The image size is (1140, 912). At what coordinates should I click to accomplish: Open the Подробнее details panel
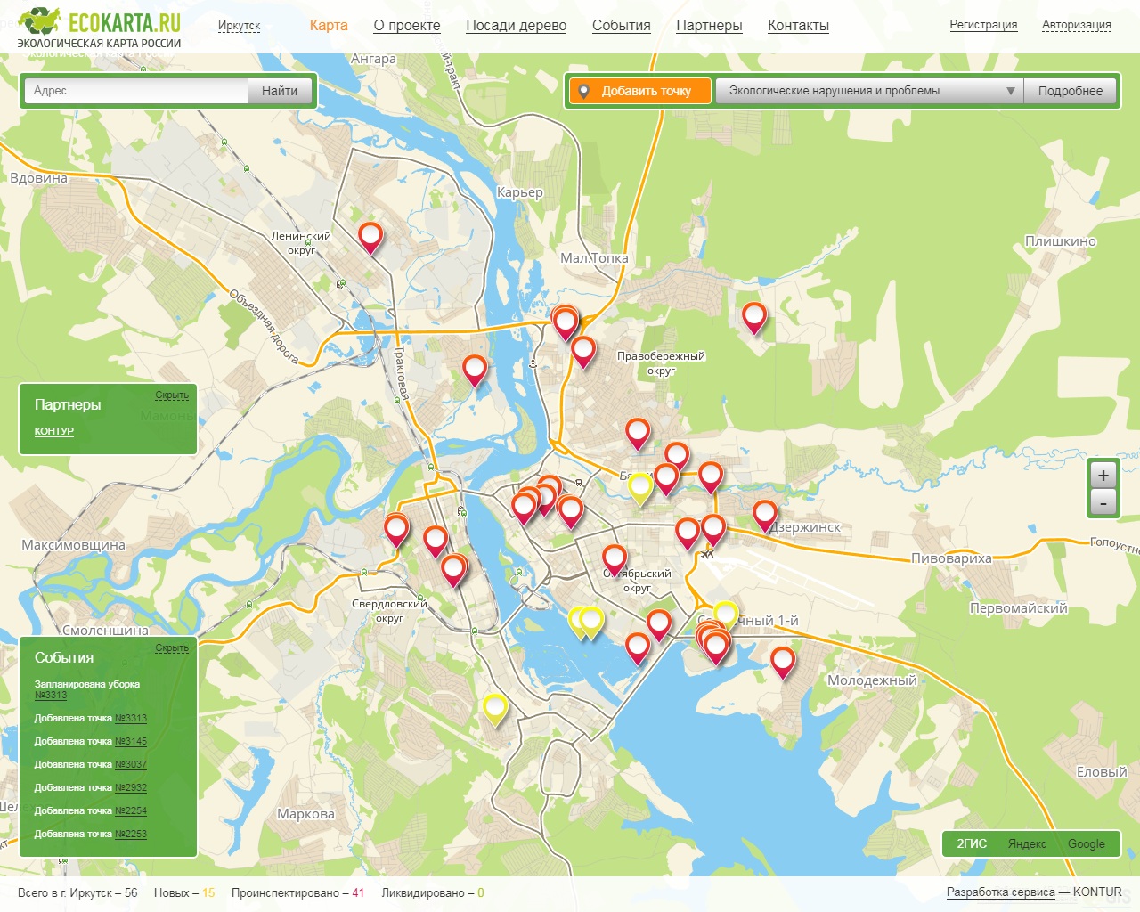(x=1070, y=91)
